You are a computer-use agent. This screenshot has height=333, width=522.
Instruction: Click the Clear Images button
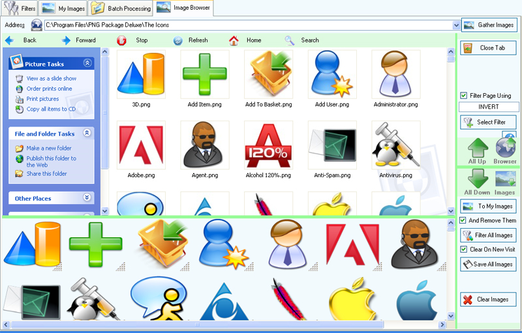tap(488, 299)
